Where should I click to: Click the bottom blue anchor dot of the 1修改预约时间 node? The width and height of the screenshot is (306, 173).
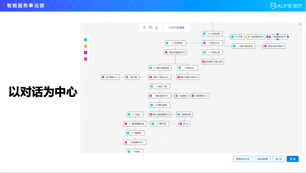point(278,39)
